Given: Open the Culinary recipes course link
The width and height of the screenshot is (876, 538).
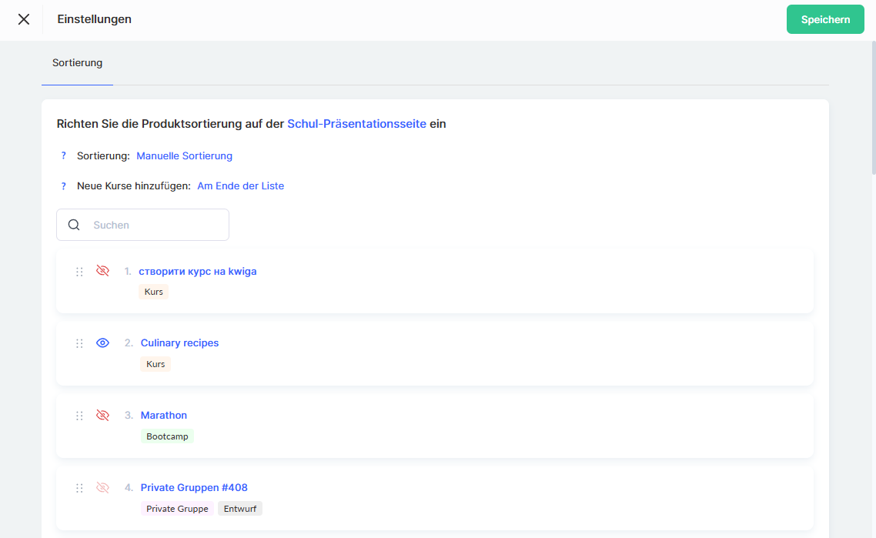Looking at the screenshot, I should point(179,343).
